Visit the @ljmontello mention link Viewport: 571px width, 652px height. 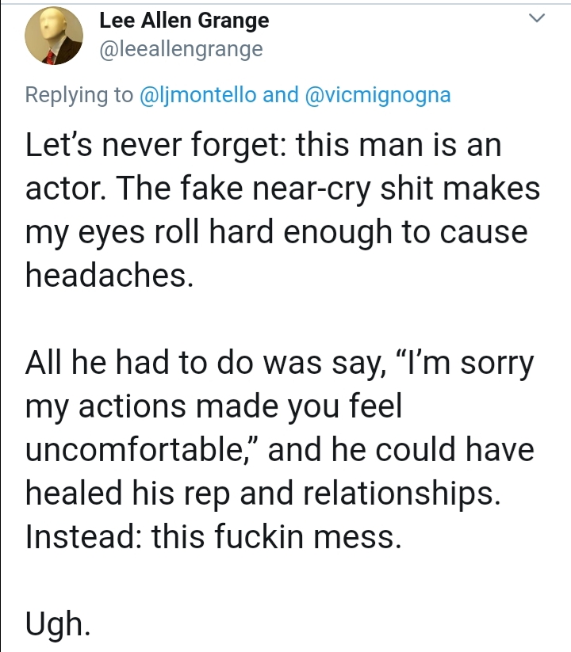197,95
